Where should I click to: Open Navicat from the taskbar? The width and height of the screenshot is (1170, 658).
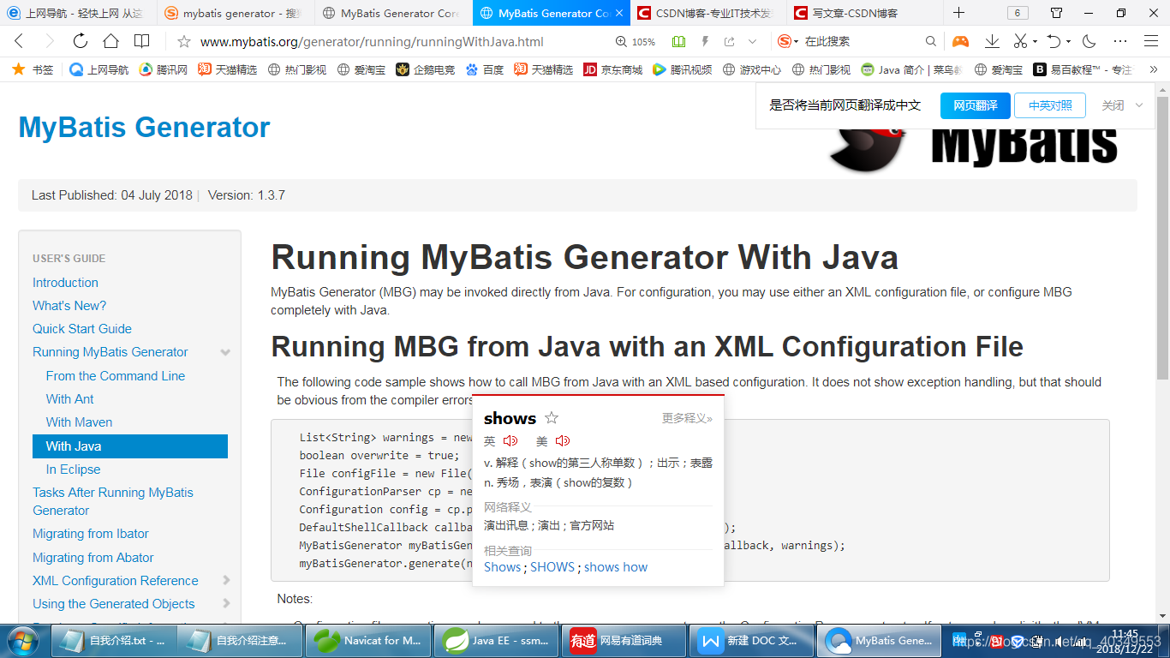[370, 641]
